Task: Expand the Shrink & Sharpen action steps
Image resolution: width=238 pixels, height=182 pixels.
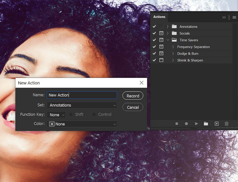Action: click(x=173, y=60)
